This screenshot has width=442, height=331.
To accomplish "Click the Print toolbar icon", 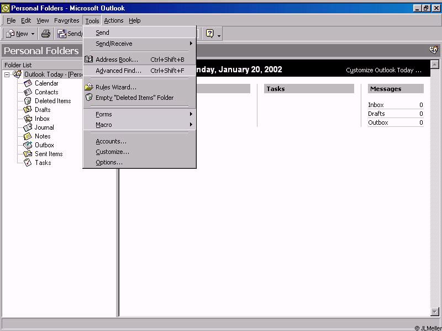I will pos(46,34).
